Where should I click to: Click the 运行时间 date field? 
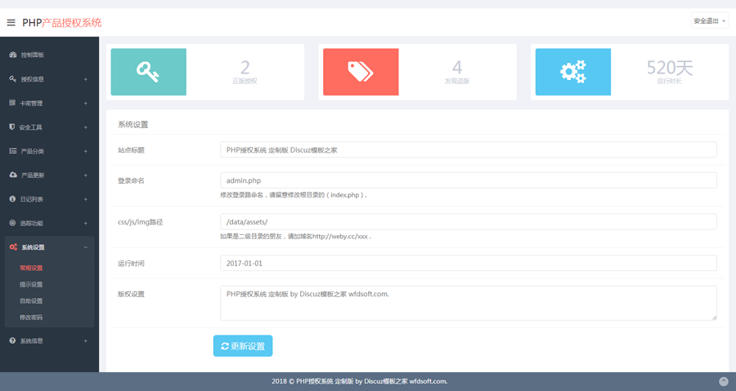coord(469,263)
